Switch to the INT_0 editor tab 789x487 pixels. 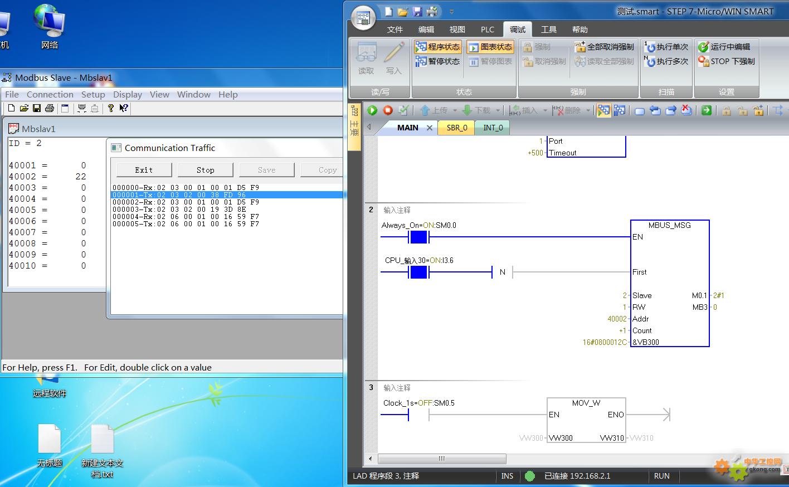tap(493, 128)
